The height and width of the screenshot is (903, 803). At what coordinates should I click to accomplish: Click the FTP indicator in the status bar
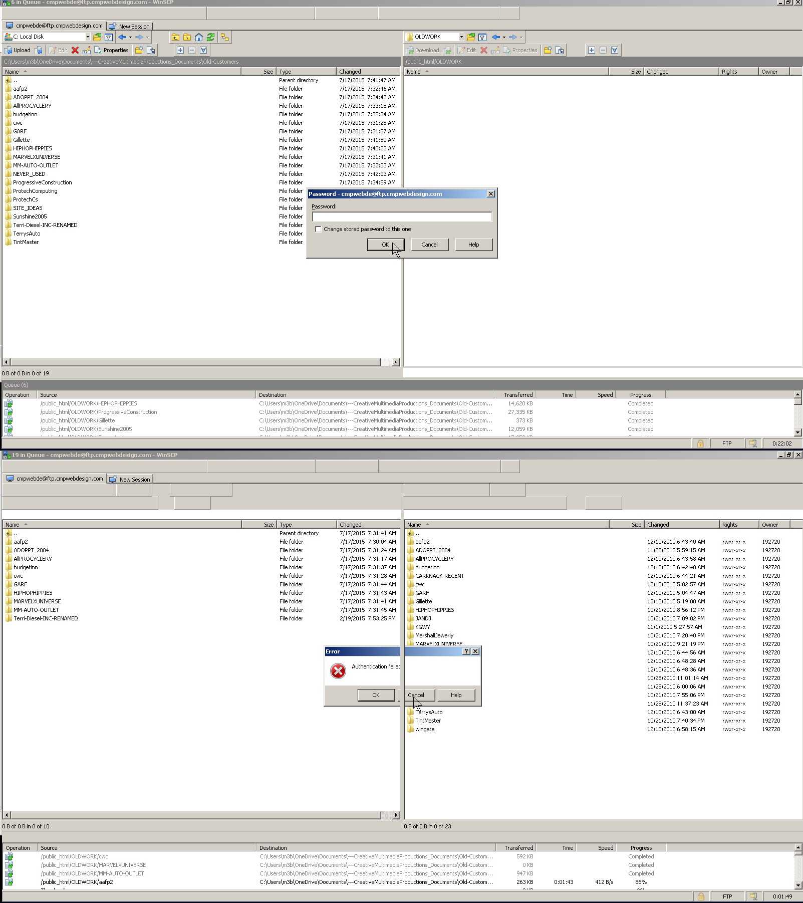(x=726, y=443)
